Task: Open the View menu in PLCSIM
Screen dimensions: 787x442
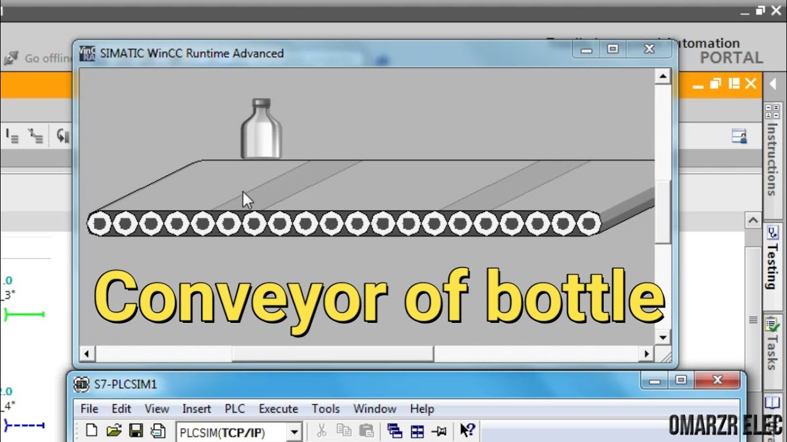Action: (x=157, y=409)
